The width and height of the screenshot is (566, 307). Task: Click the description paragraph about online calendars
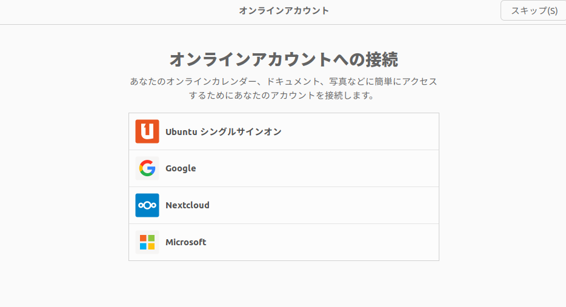click(284, 88)
